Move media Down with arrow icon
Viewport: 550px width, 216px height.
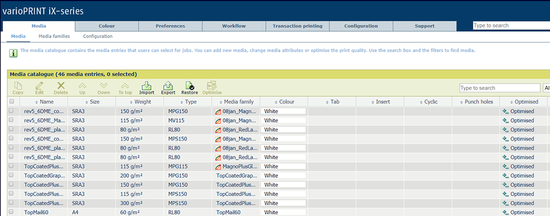click(104, 85)
